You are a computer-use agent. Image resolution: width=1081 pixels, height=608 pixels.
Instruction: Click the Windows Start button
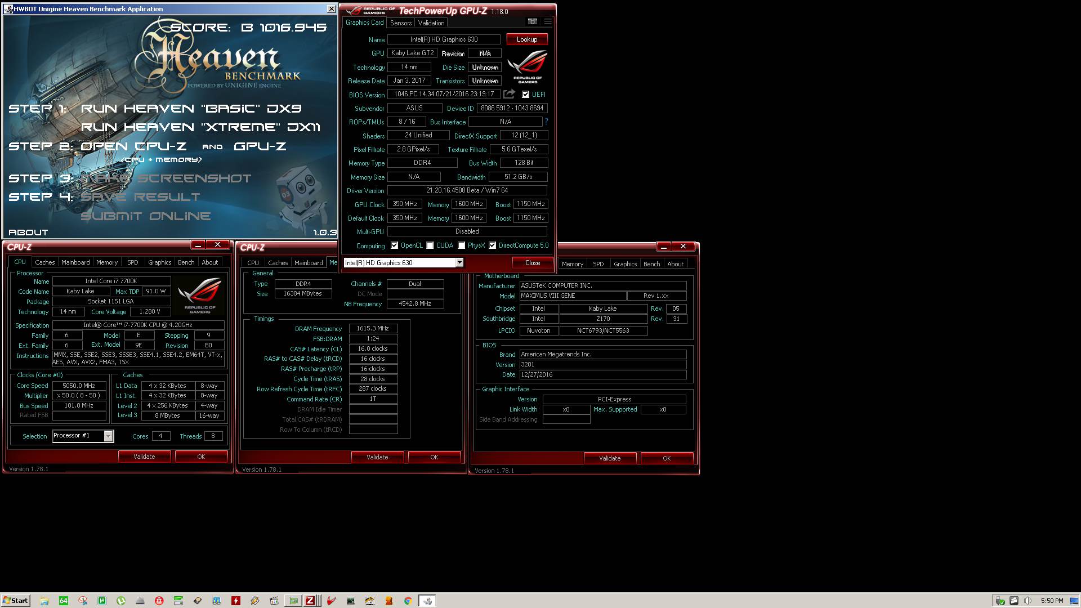16,601
